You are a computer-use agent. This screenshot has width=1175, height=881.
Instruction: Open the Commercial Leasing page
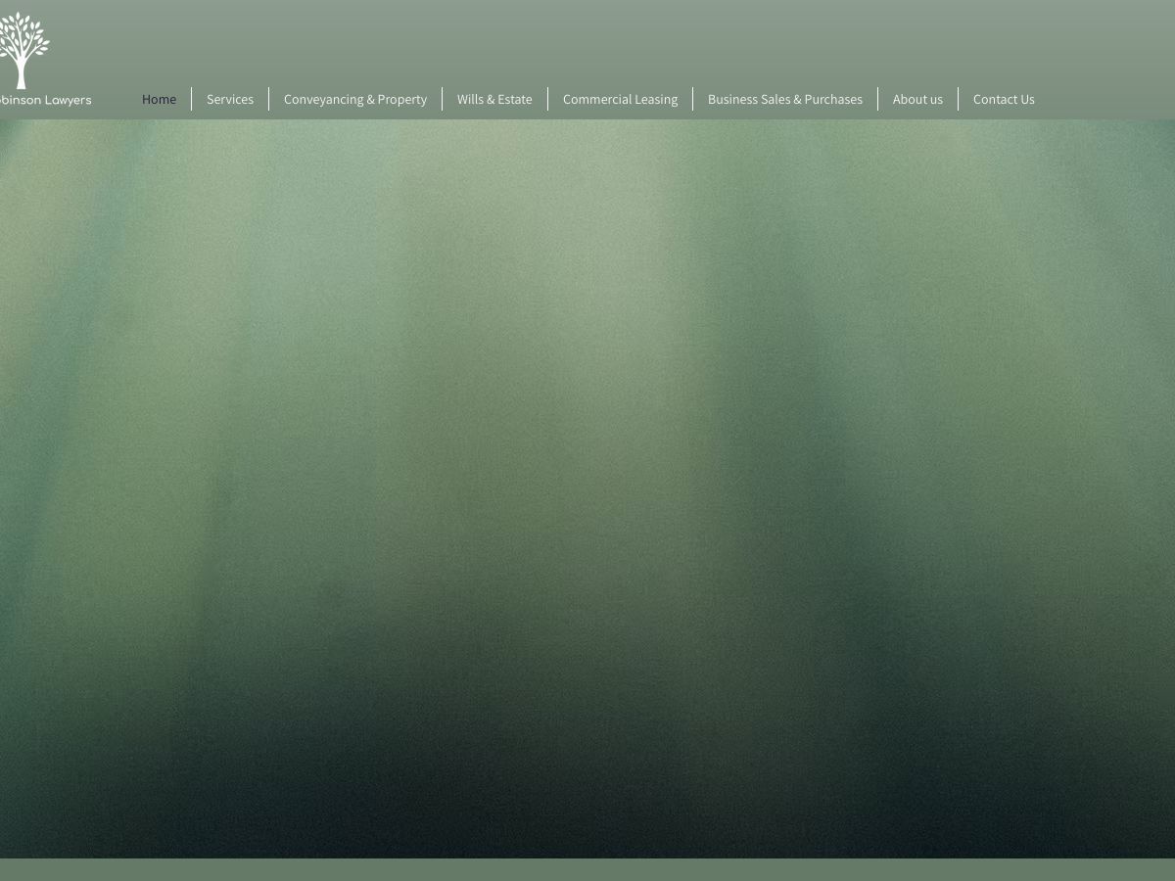(x=620, y=99)
